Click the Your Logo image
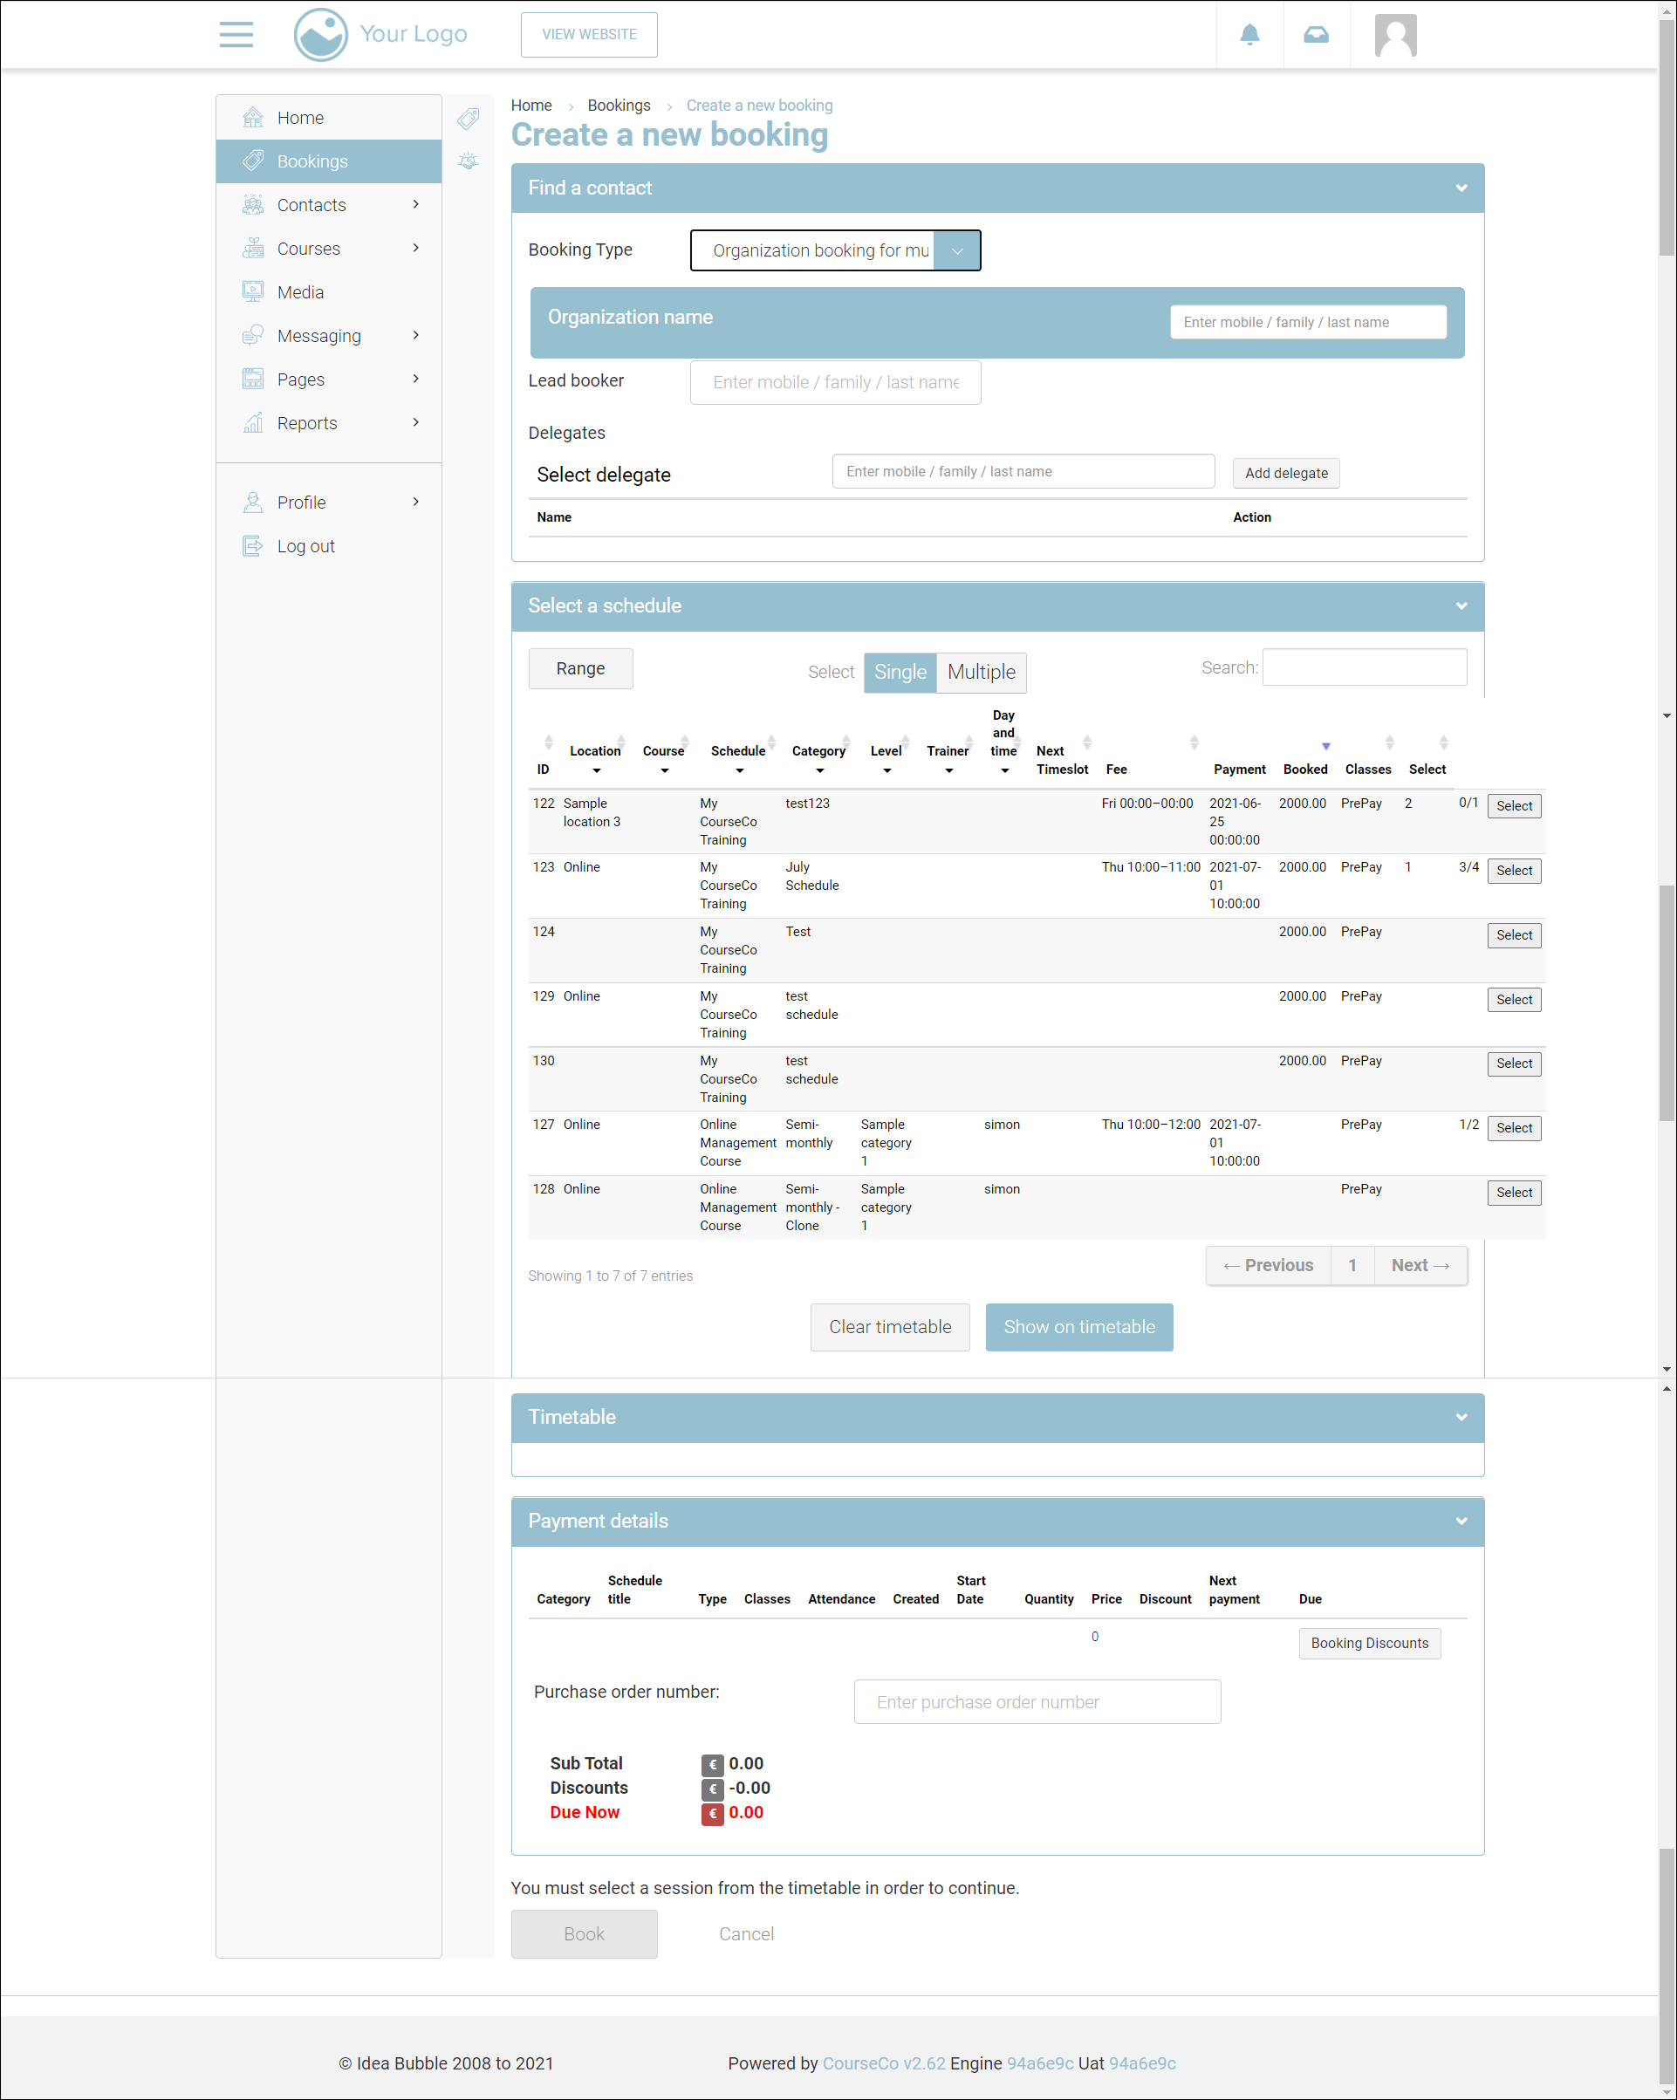1677x2100 pixels. tap(380, 35)
